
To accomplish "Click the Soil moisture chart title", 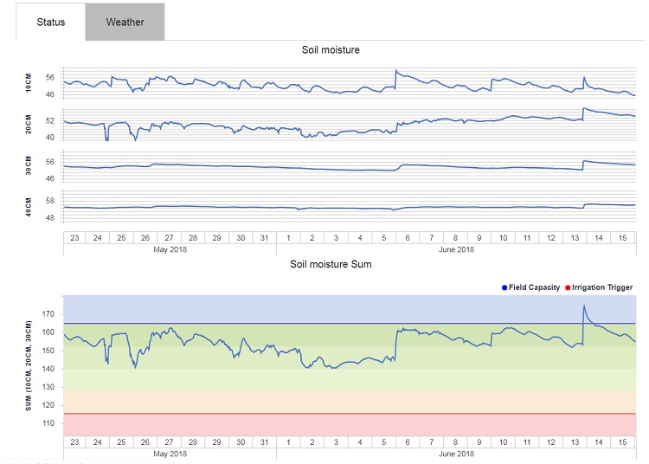I will pyautogui.click(x=331, y=50).
